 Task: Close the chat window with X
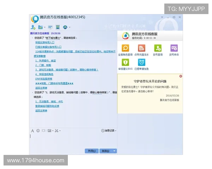point(180,17)
